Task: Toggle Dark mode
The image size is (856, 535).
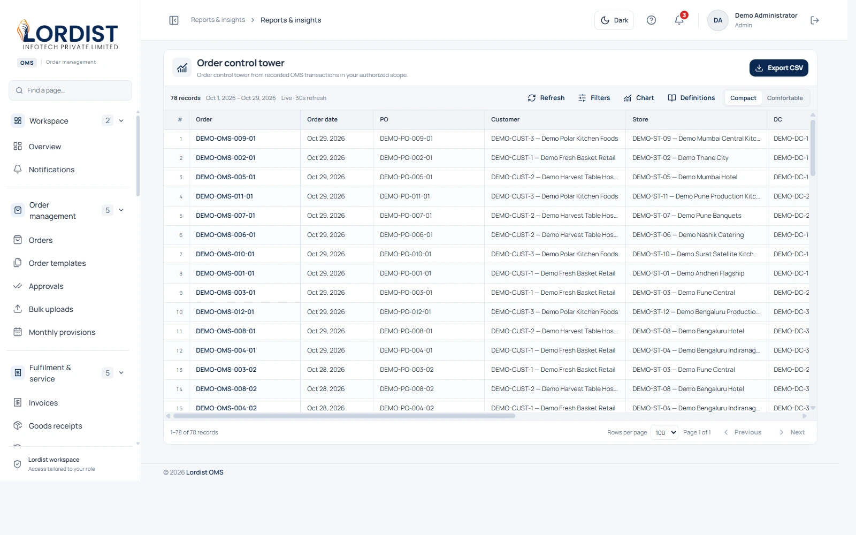Action: tap(614, 20)
